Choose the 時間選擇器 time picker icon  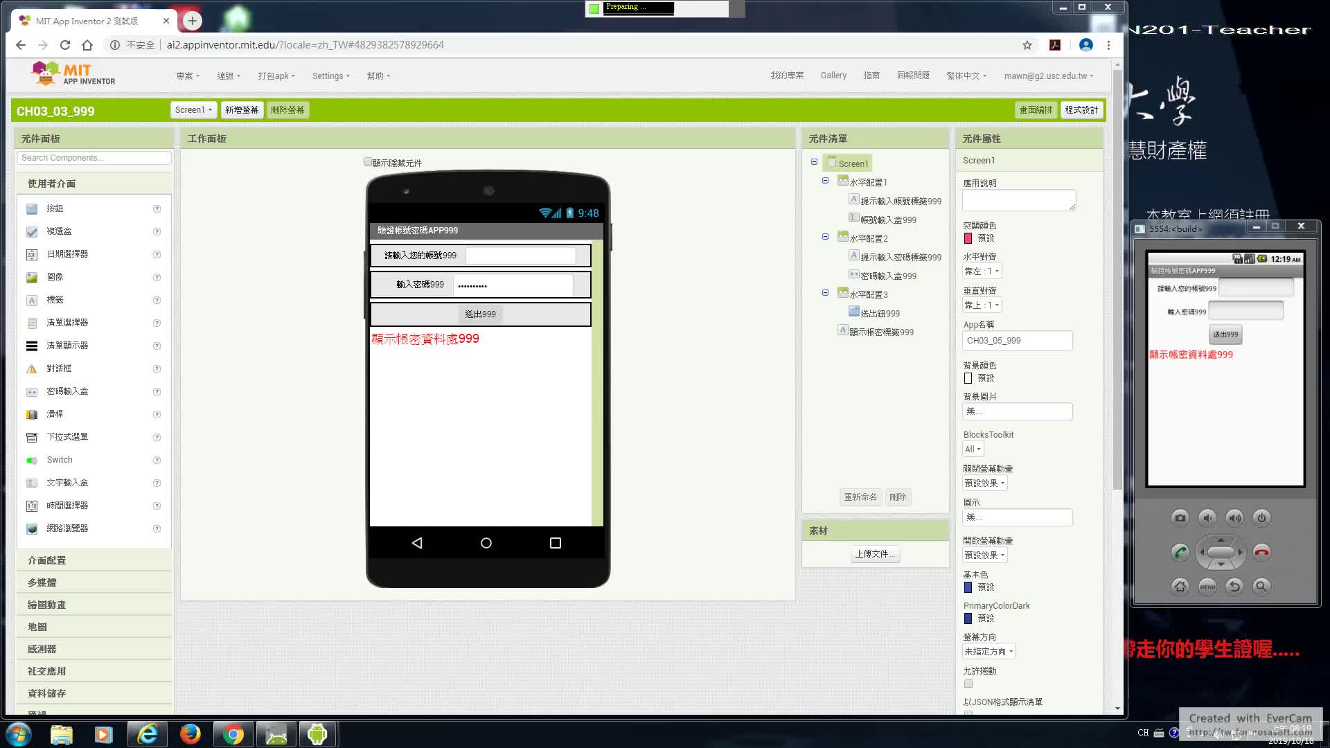tap(32, 506)
